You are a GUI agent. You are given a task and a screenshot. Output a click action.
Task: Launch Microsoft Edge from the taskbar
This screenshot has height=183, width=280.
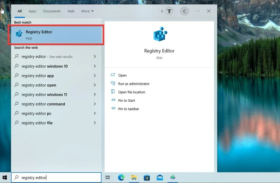(121, 177)
